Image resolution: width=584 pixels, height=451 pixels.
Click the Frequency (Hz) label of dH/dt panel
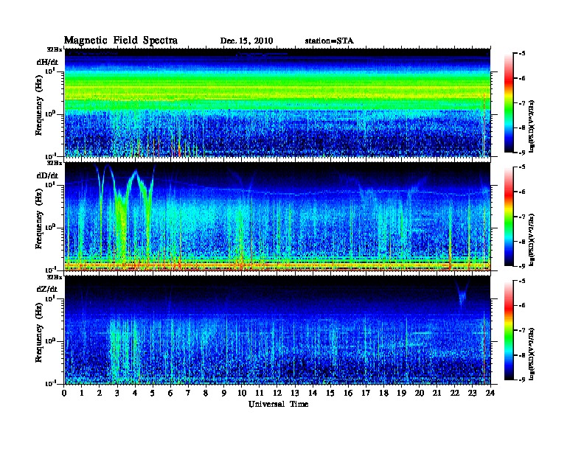click(39, 105)
